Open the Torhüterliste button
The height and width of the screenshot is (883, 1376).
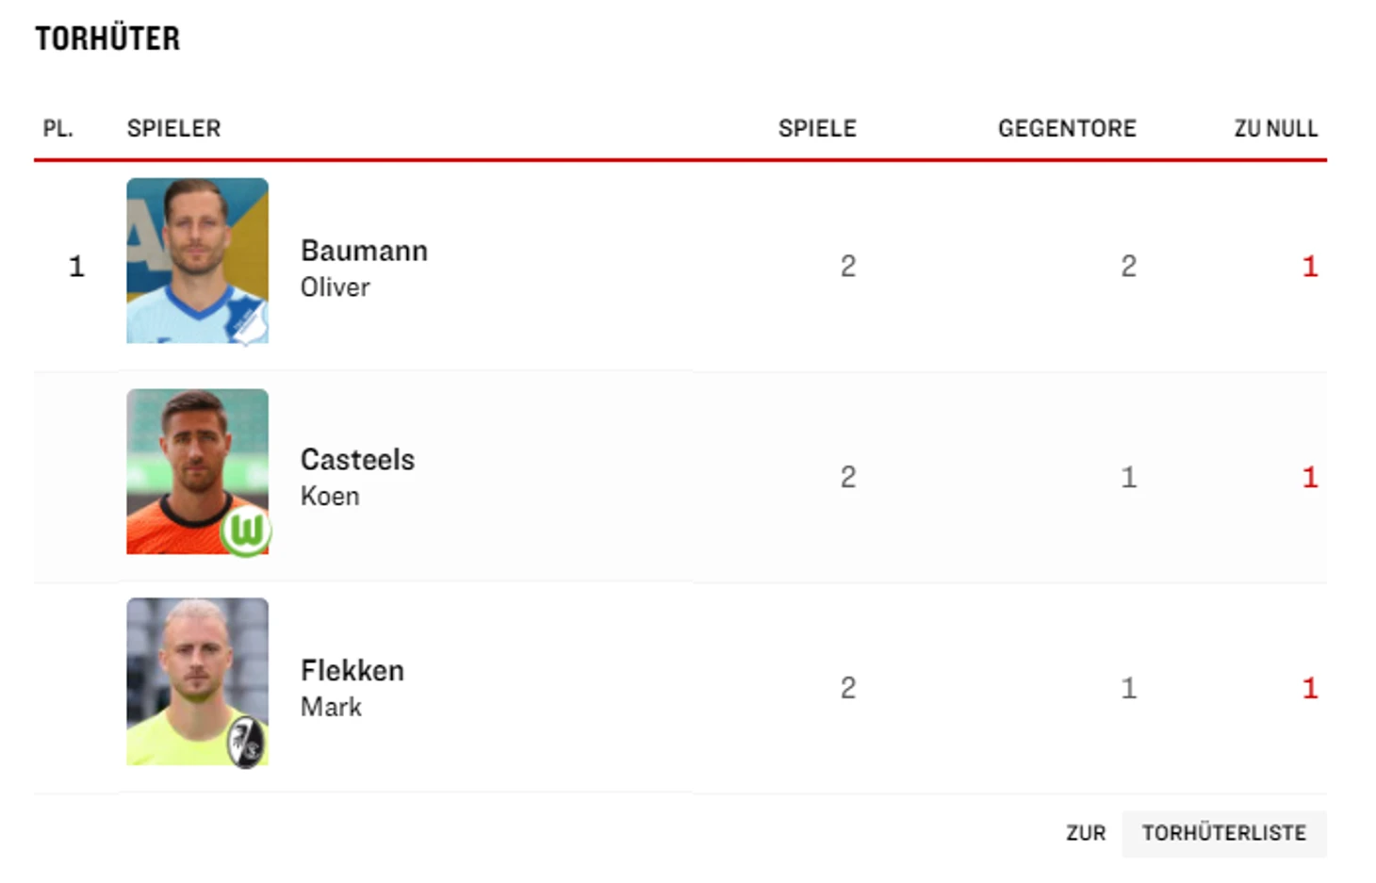tap(1223, 833)
